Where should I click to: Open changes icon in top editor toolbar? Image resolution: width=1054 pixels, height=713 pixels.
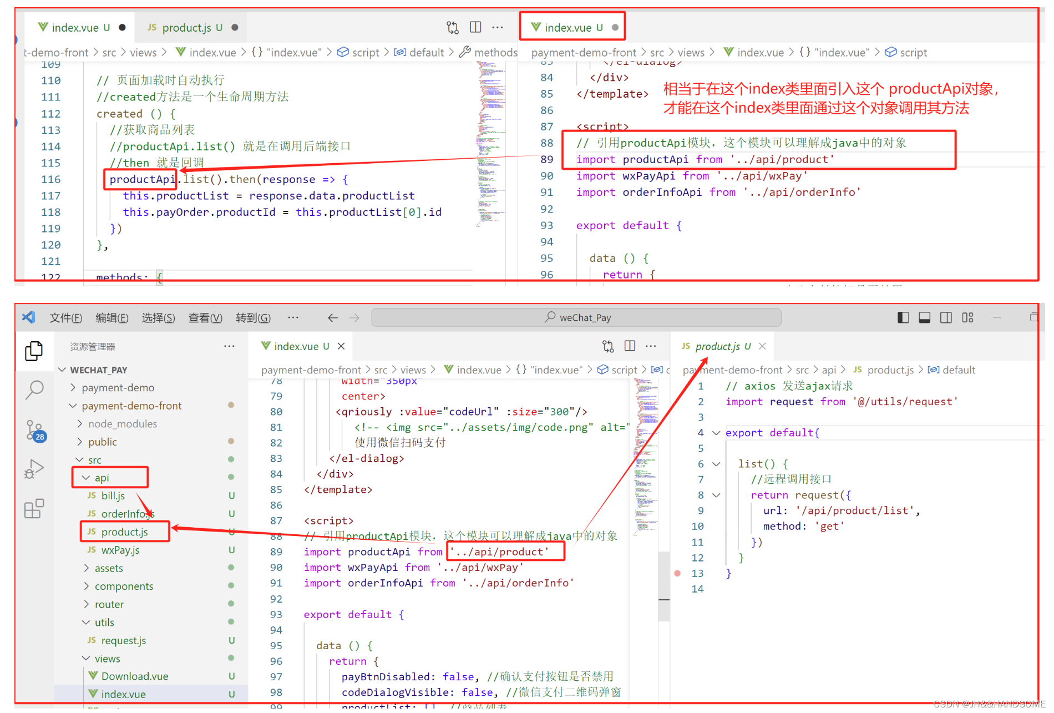pos(453,27)
